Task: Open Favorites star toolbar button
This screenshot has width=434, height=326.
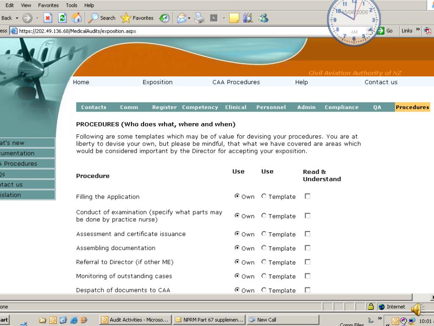Action: pyautogui.click(x=137, y=18)
